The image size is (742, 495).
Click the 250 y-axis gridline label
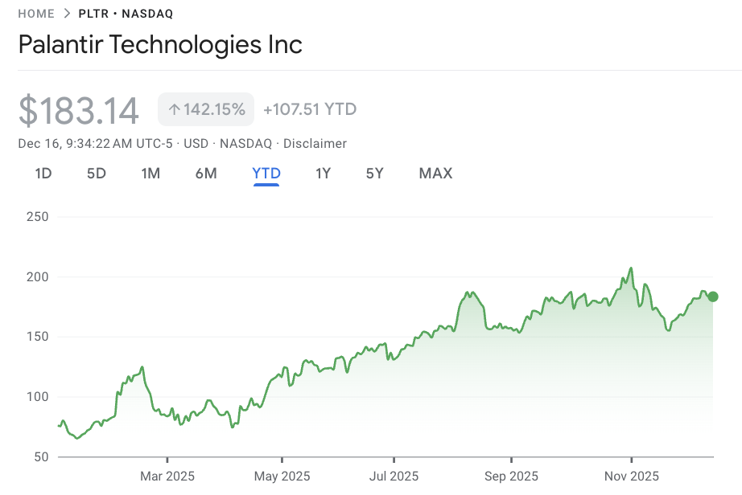38,217
